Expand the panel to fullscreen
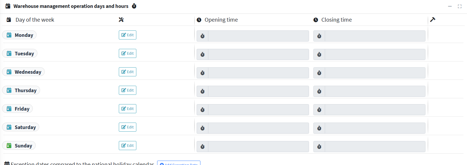The height and width of the screenshot is (165, 467). pos(460,6)
